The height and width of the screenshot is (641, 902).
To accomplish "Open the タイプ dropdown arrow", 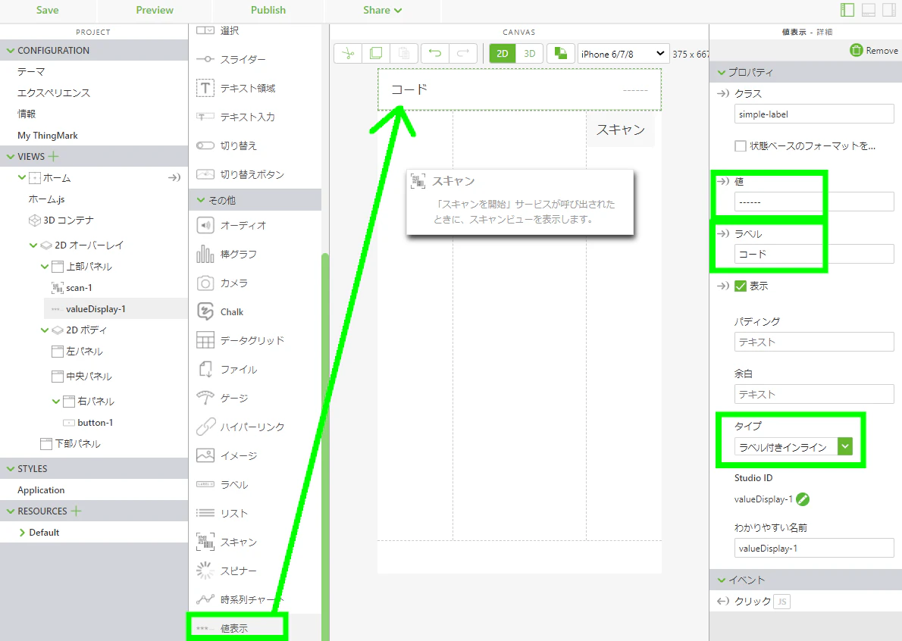I will pos(845,447).
